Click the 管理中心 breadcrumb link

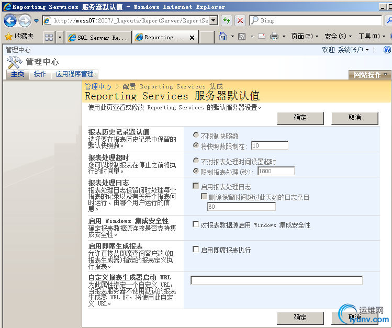[98, 86]
